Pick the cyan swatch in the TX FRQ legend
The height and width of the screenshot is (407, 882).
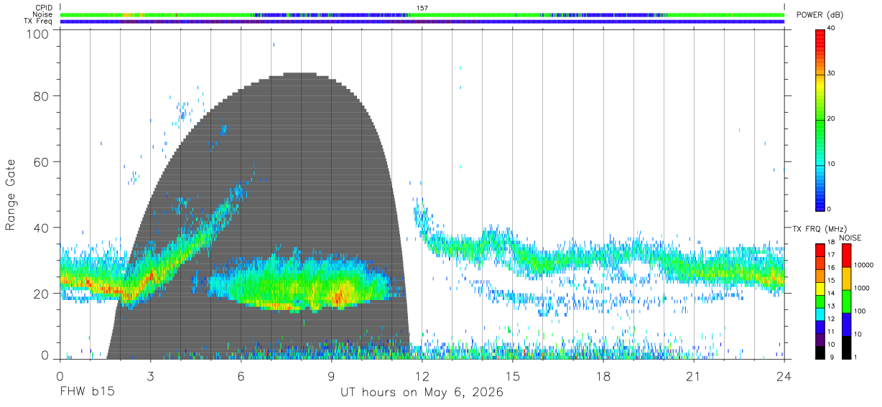coord(820,314)
